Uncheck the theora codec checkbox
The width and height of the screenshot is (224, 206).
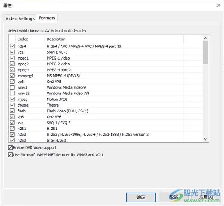(x=12, y=105)
